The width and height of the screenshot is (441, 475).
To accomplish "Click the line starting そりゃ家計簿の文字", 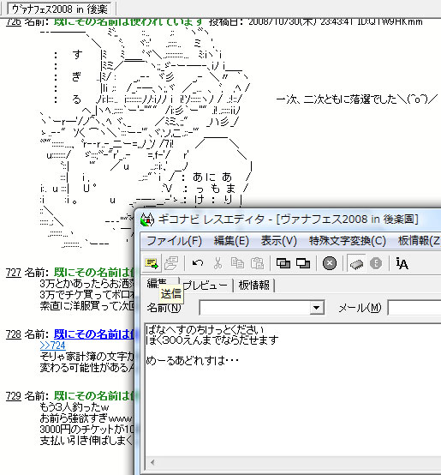I will click(x=86, y=357).
